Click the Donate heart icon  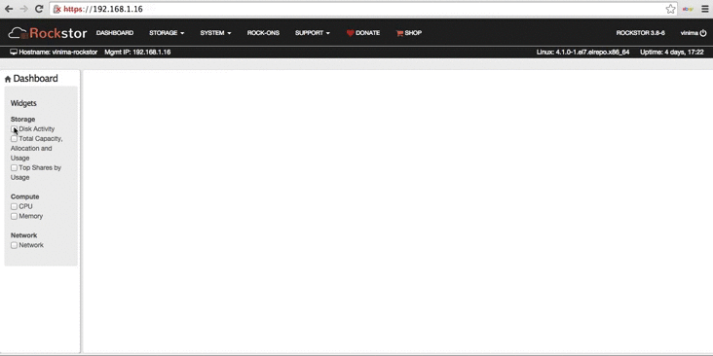350,33
